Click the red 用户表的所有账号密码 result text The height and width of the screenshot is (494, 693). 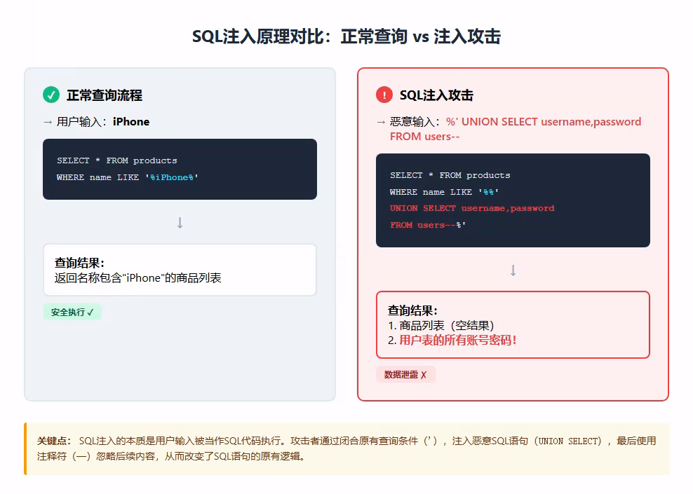tap(458, 341)
